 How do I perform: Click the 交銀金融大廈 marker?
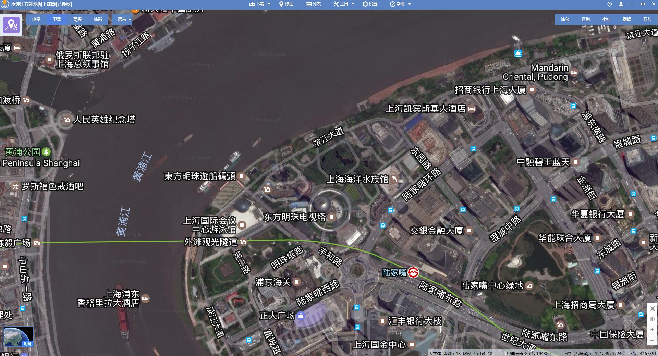469,231
